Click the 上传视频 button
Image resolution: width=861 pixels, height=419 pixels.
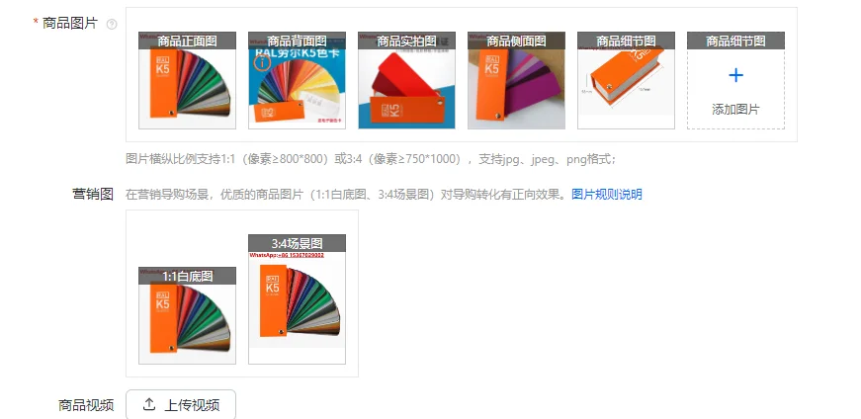click(x=181, y=405)
